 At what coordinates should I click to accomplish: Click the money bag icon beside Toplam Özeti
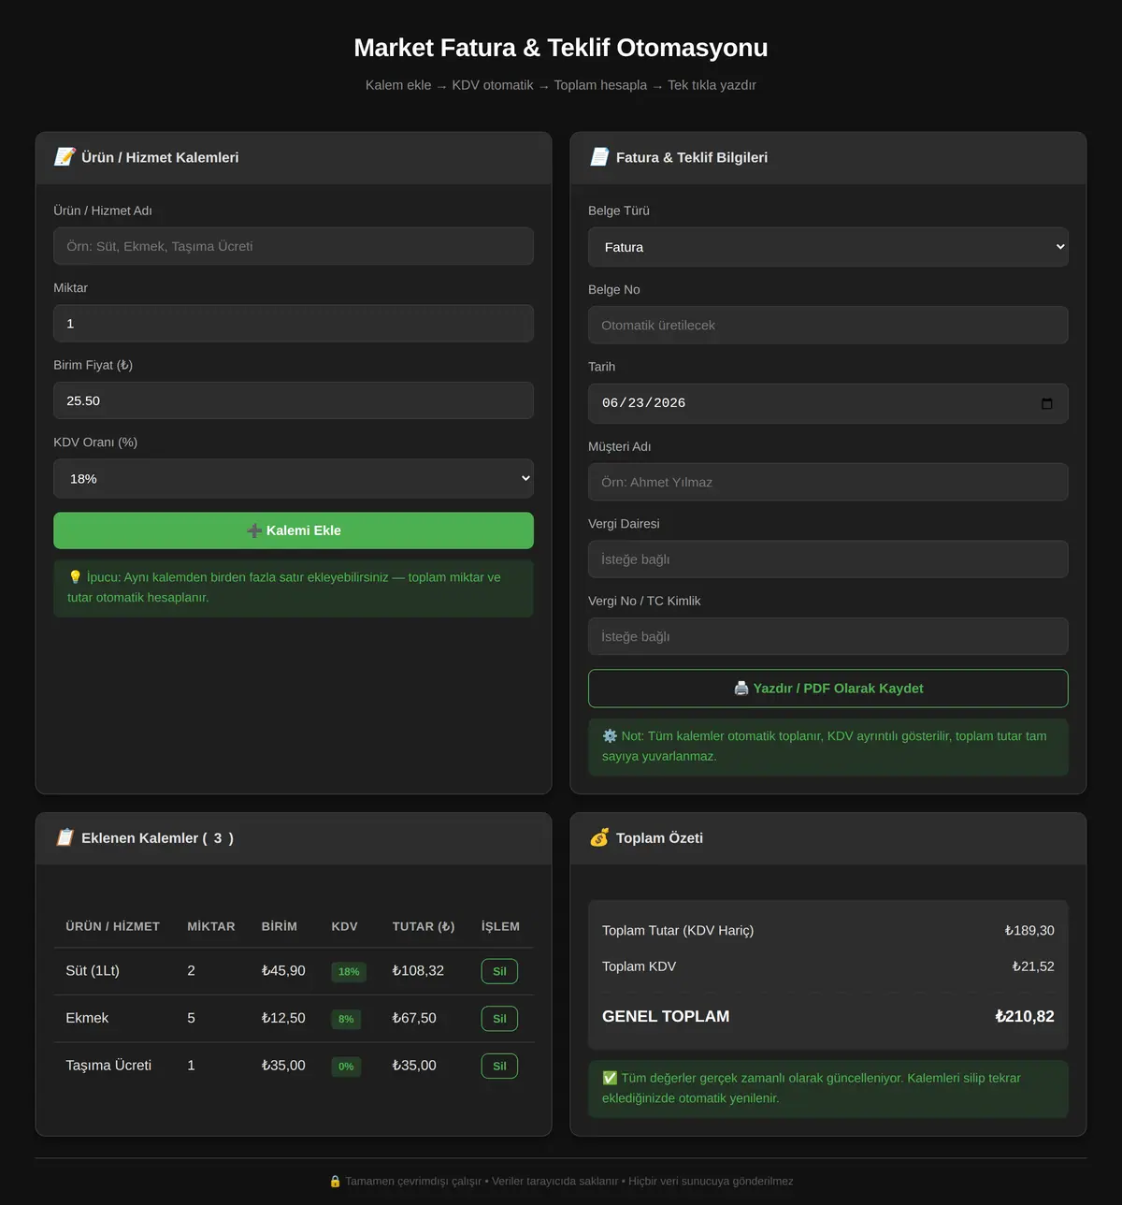(x=599, y=837)
